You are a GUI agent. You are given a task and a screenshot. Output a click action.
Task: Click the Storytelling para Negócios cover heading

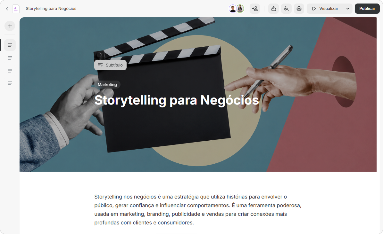177,100
